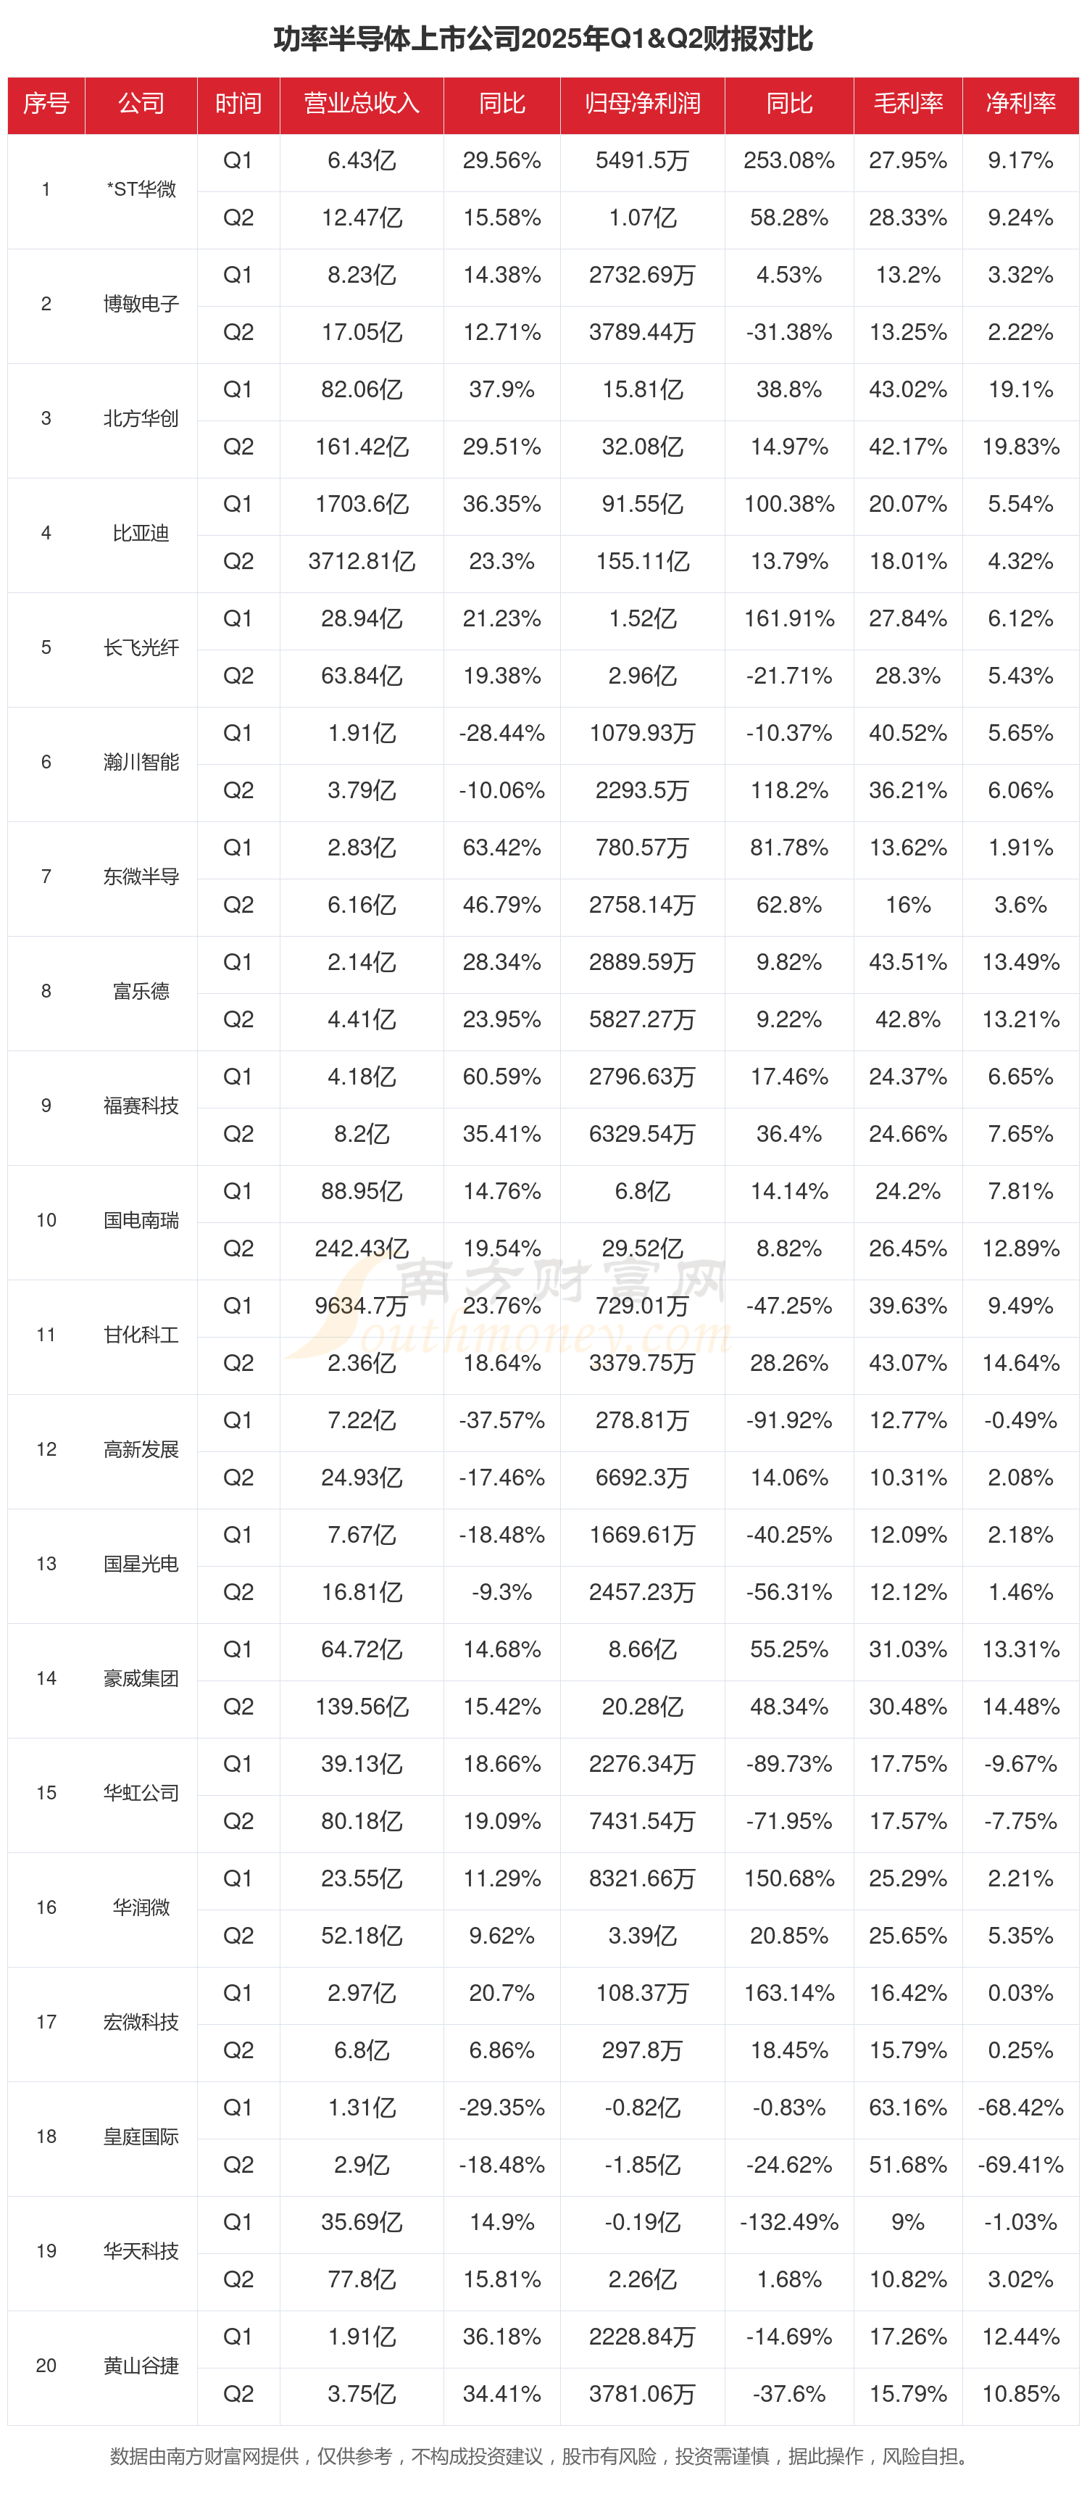Image resolution: width=1087 pixels, height=2499 pixels.
Task: Click the 净利率 column header
Action: 1020,104
